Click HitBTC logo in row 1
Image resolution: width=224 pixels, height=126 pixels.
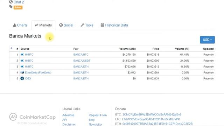22,55
